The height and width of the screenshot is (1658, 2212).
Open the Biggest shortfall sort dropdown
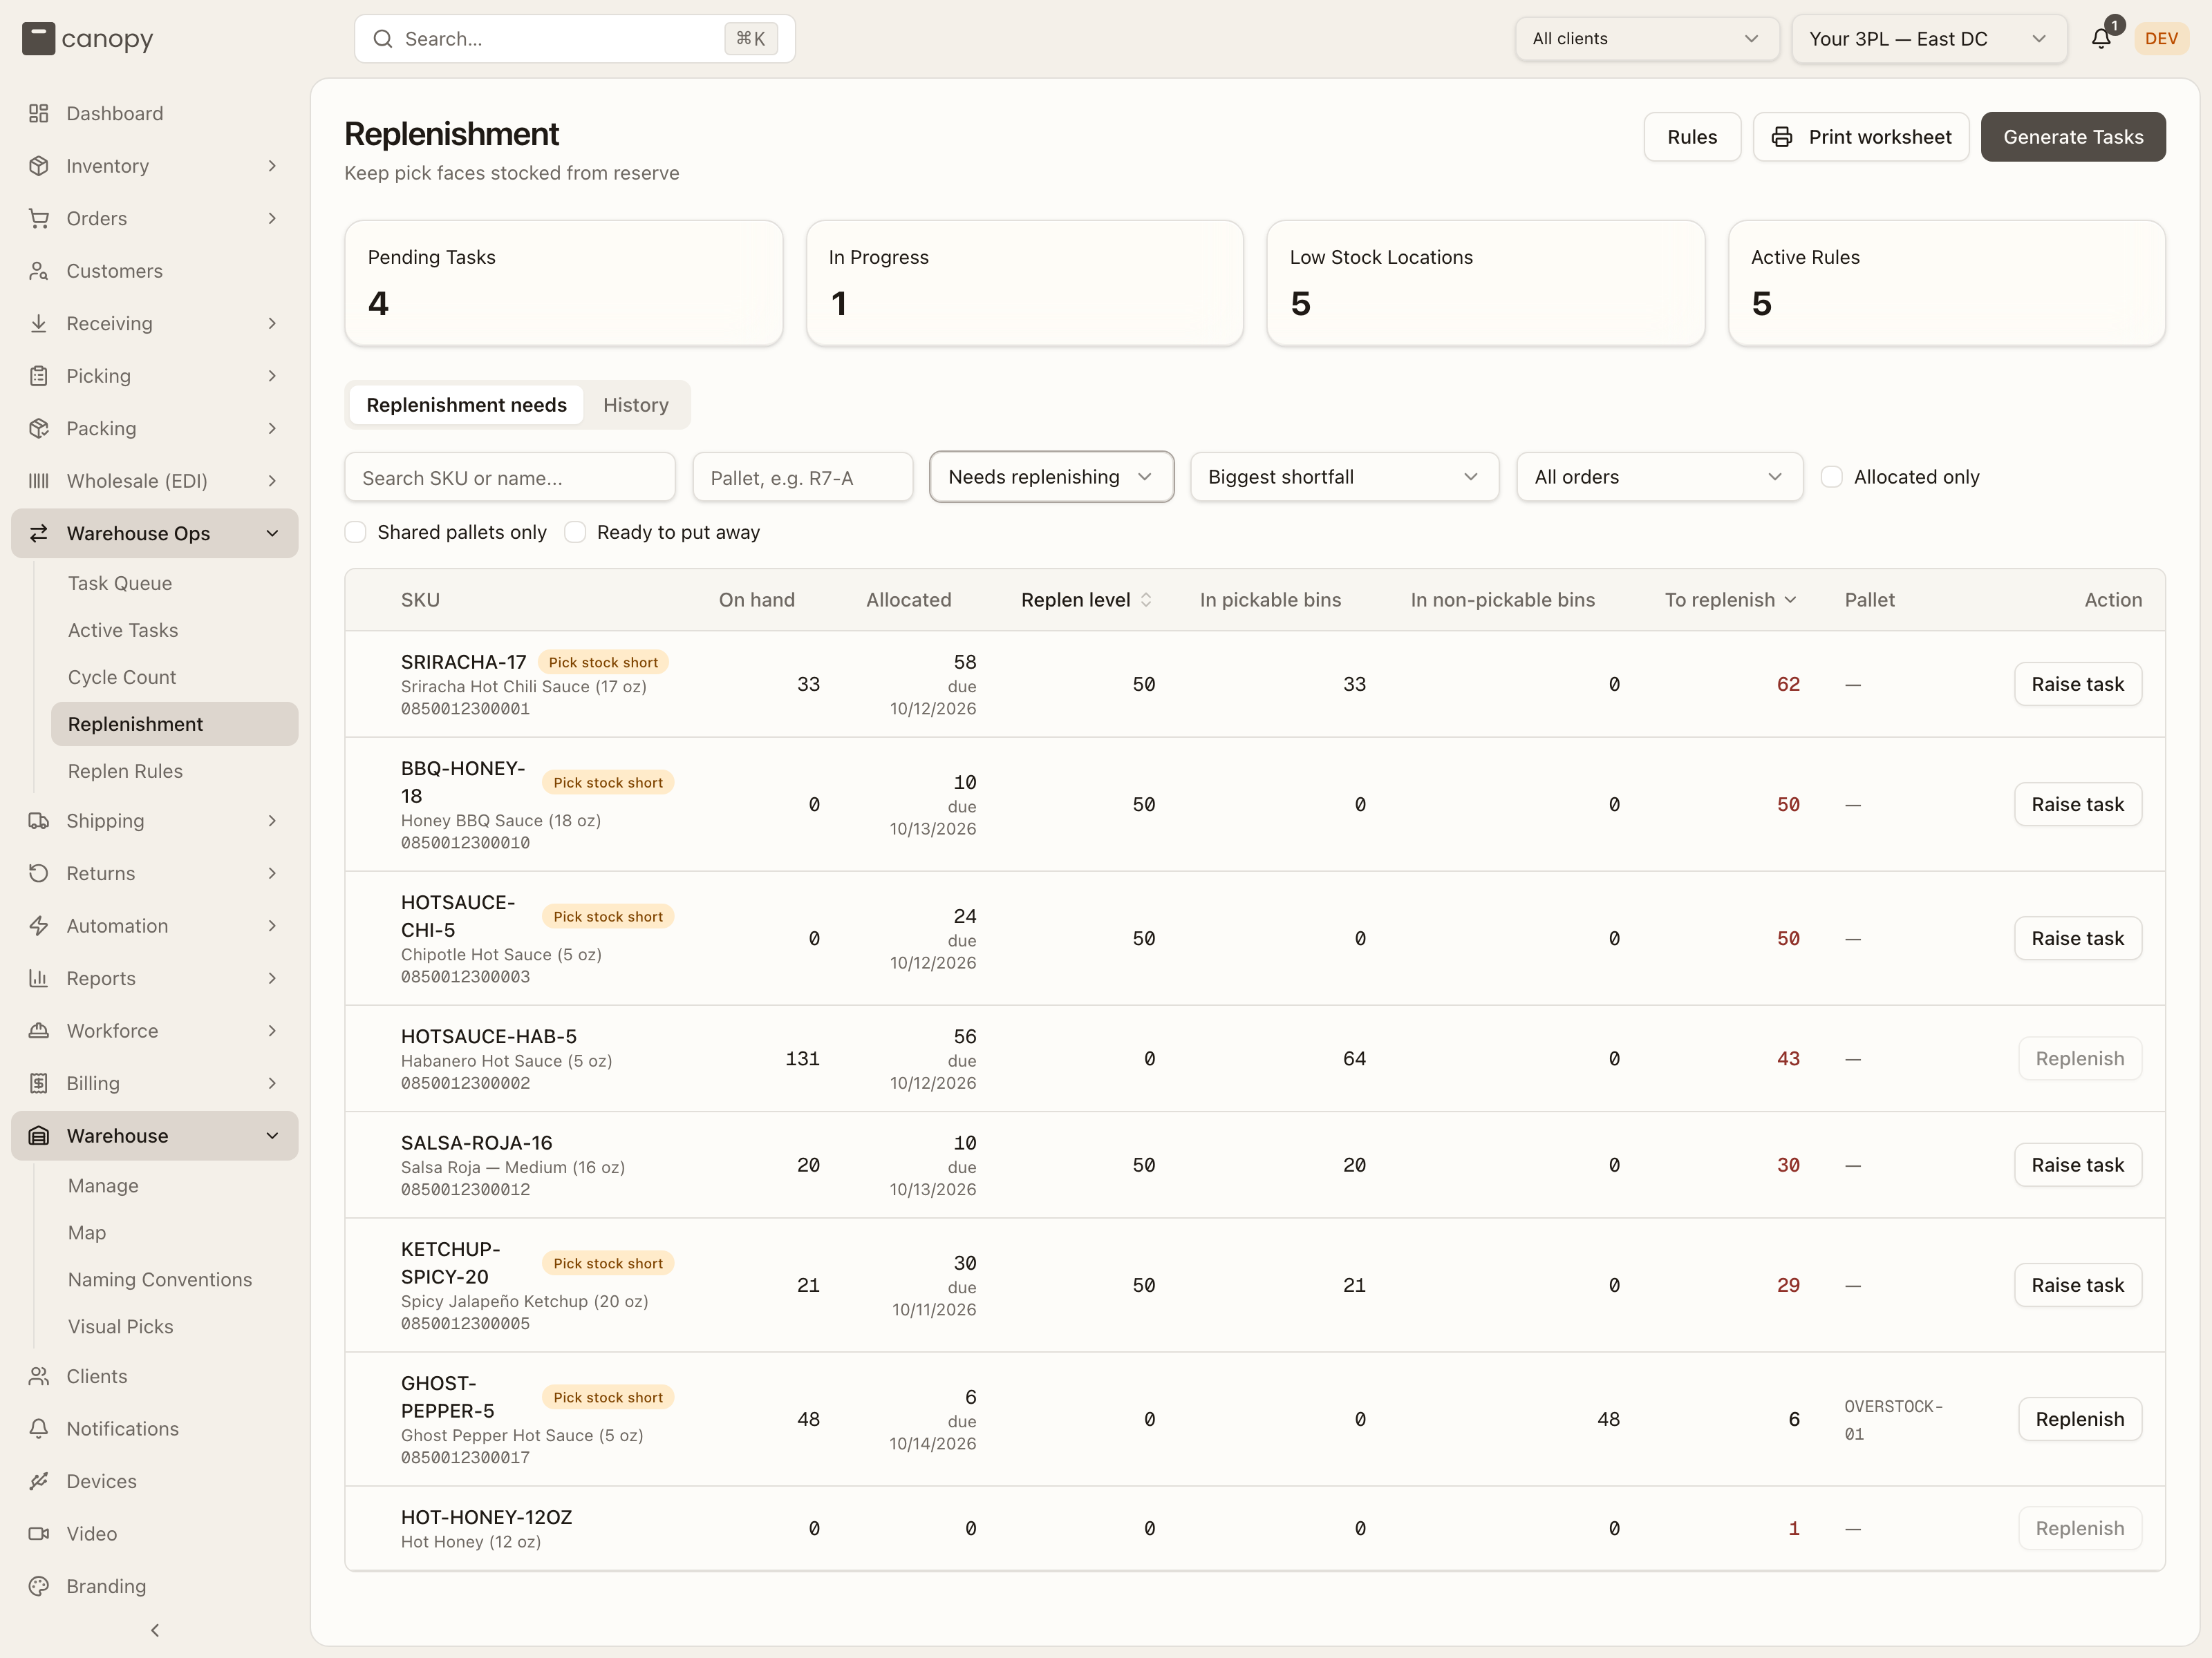(x=1344, y=477)
